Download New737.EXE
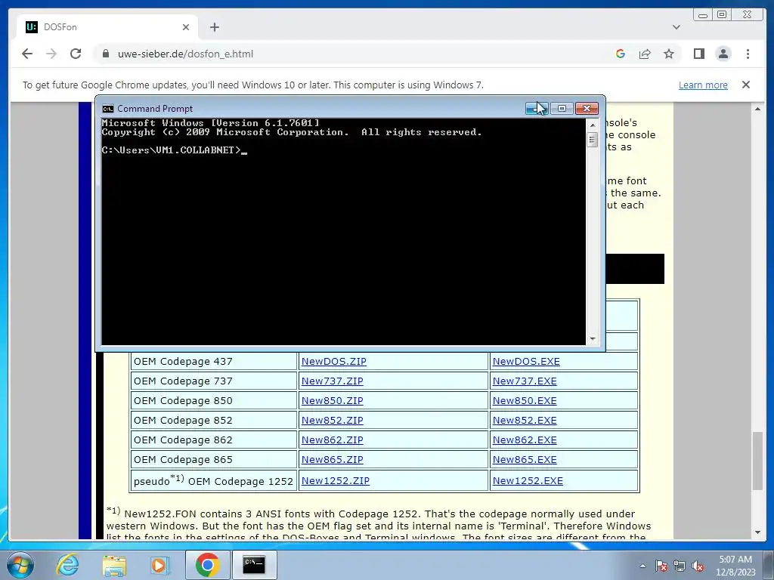The height and width of the screenshot is (580, 774). pos(525,381)
